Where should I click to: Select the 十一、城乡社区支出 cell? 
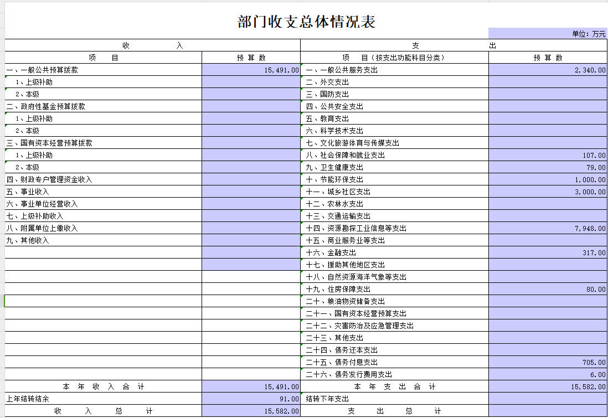[x=394, y=192]
